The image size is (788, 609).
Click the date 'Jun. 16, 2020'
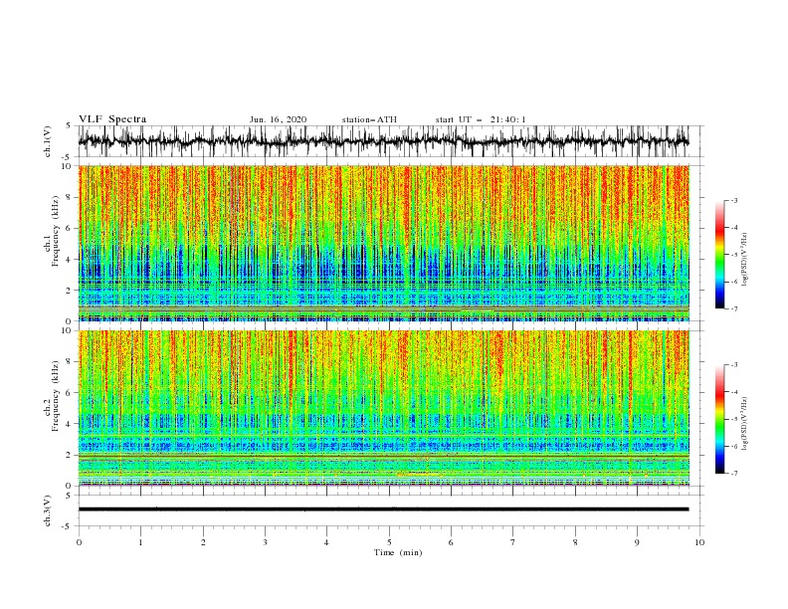278,119
